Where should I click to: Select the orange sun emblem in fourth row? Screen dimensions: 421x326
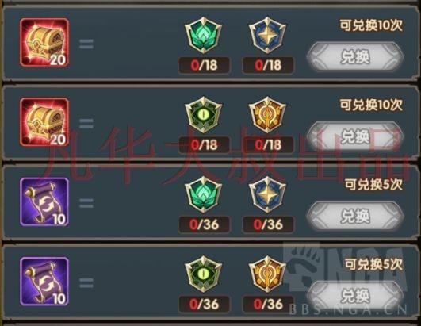pos(267,274)
